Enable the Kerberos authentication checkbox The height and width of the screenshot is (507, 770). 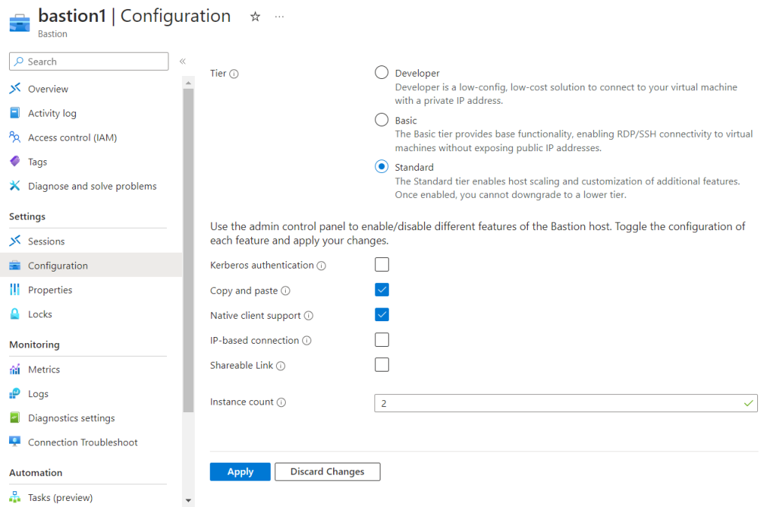click(382, 265)
